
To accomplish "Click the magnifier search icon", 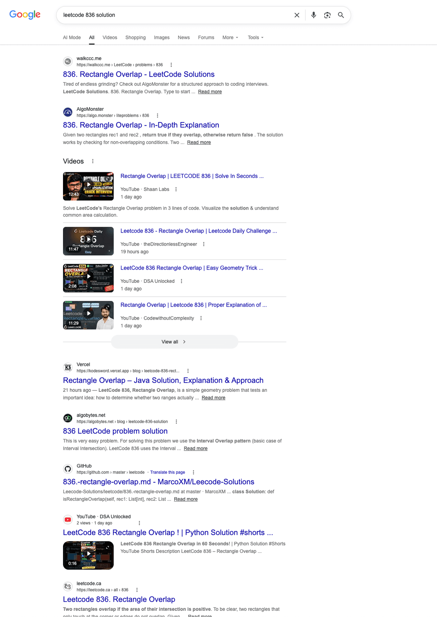I will pos(341,15).
